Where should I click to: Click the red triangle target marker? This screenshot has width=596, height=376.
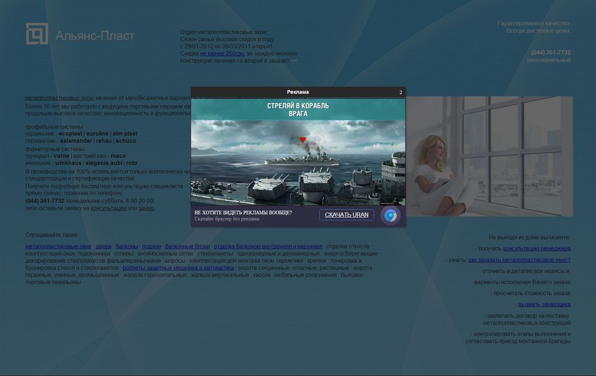tap(303, 140)
